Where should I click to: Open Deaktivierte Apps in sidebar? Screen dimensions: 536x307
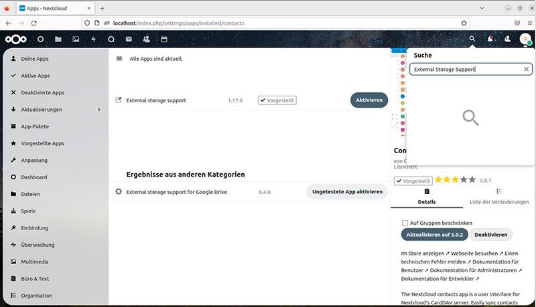pyautogui.click(x=56, y=92)
